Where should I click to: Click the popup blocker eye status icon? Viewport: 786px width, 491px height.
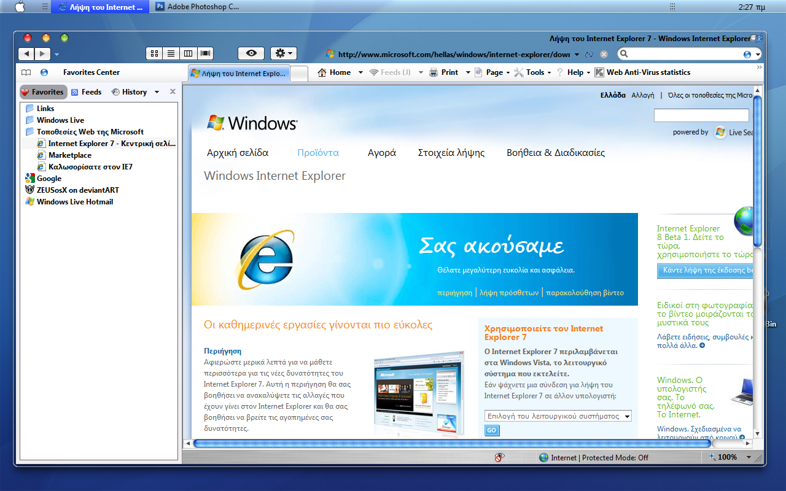point(500,457)
